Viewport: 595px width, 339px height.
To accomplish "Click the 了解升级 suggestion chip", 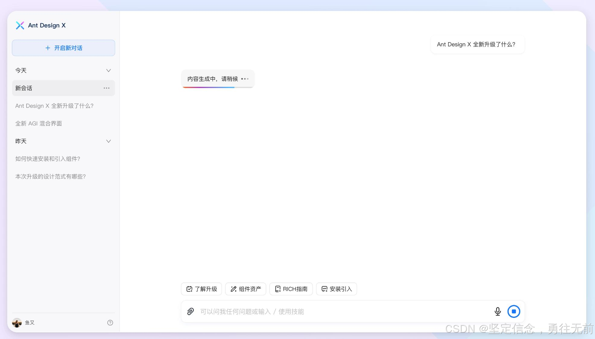I will coord(201,289).
